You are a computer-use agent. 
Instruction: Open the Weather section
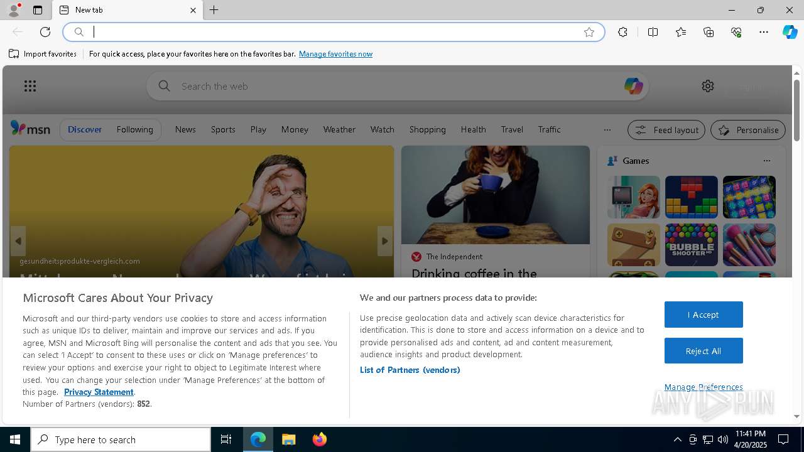(339, 129)
